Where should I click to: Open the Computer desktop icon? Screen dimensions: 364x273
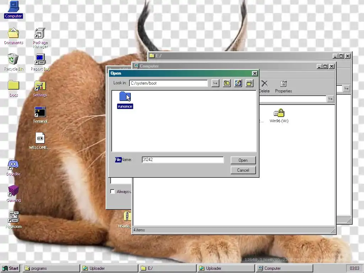14,10
